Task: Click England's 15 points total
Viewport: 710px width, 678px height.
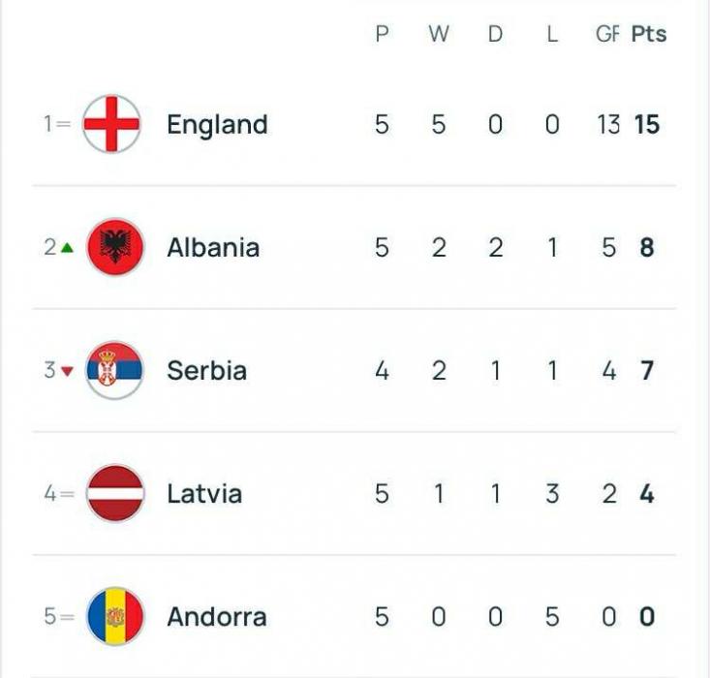Action: pyautogui.click(x=647, y=125)
